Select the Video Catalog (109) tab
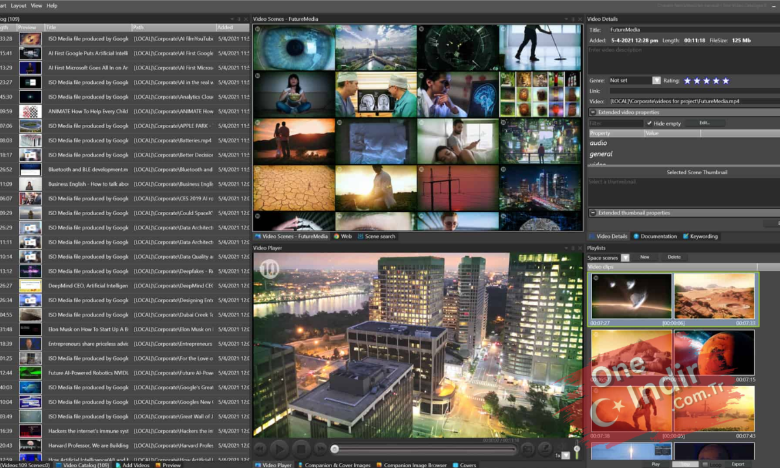Viewport: 780px width, 468px height. (x=82, y=465)
